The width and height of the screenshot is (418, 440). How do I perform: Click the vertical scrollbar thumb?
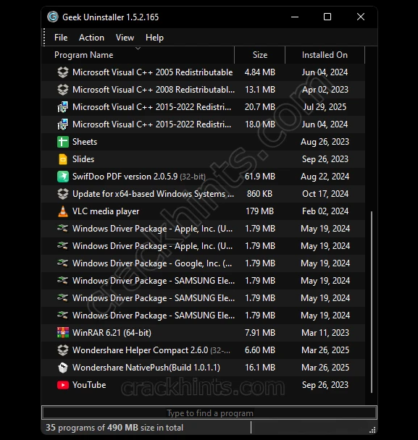click(372, 302)
